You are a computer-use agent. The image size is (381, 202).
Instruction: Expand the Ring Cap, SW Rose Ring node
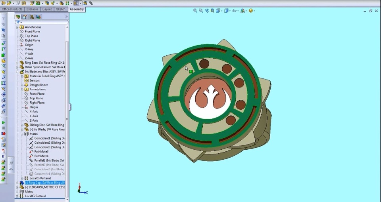(x=17, y=183)
